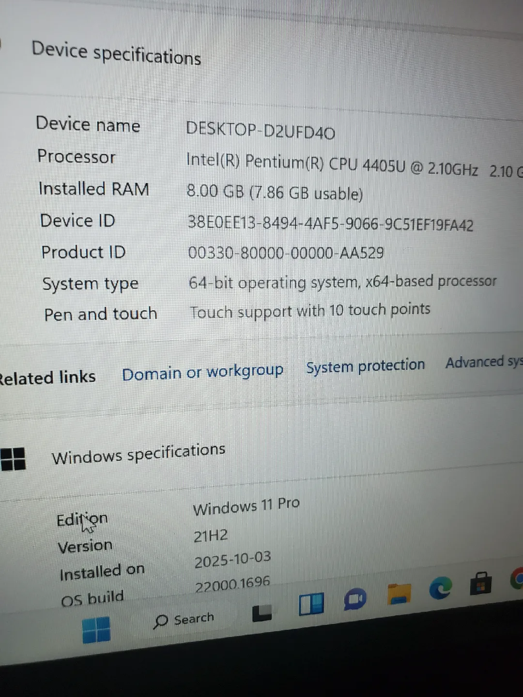Click the Search magnifier icon on taskbar
This screenshot has height=697, width=523.
[161, 620]
